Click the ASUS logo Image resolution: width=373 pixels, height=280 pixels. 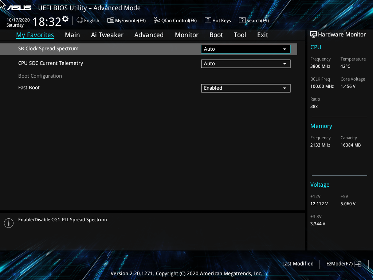pyautogui.click(x=19, y=8)
